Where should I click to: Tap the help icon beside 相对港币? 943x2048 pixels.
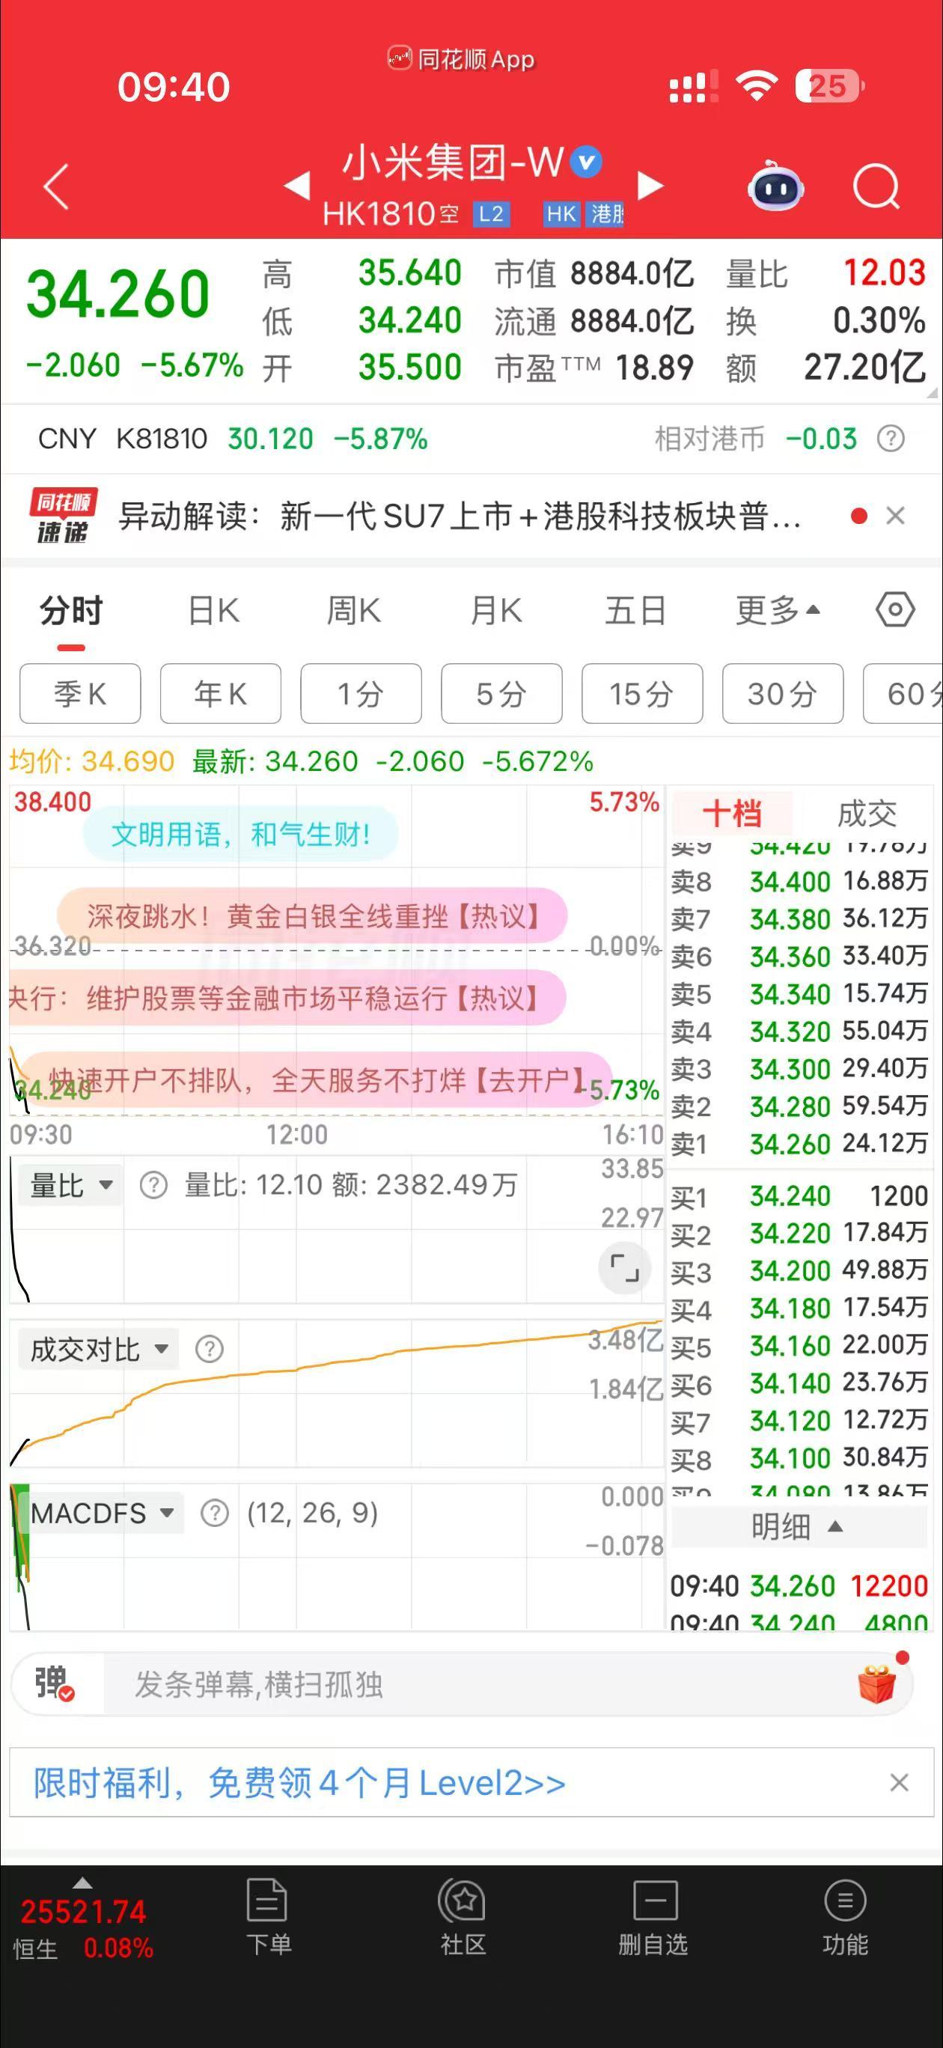point(891,438)
